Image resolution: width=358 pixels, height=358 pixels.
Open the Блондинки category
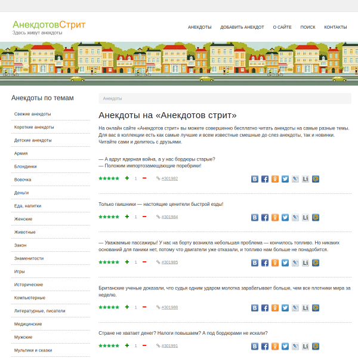point(25,166)
